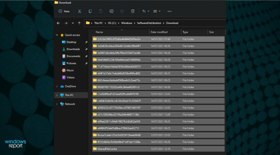Click OS (C:) in the address breadcrumb

point(112,23)
